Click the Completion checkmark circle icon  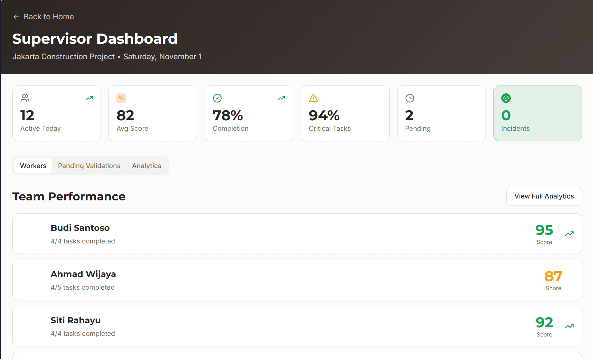[217, 98]
